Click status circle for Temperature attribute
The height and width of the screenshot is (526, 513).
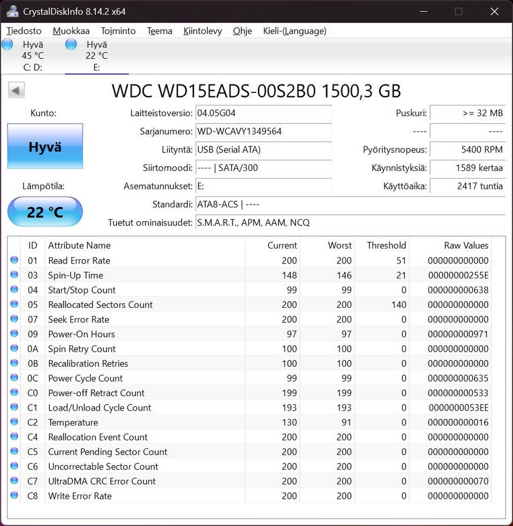14,422
